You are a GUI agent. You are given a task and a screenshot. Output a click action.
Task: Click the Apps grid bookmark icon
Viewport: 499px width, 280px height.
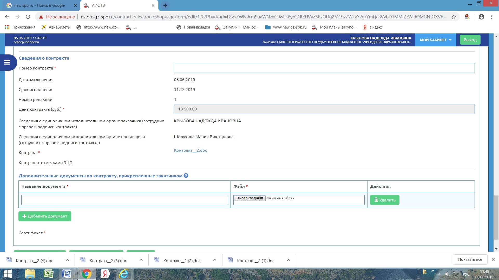[x=7, y=27]
